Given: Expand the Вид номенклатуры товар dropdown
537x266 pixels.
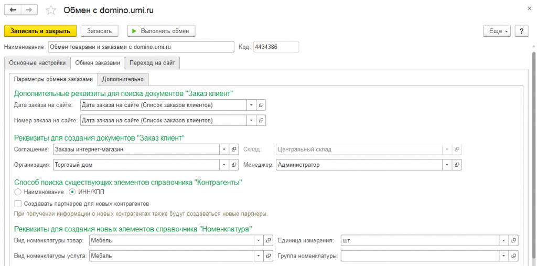Looking at the screenshot, I should (258, 240).
